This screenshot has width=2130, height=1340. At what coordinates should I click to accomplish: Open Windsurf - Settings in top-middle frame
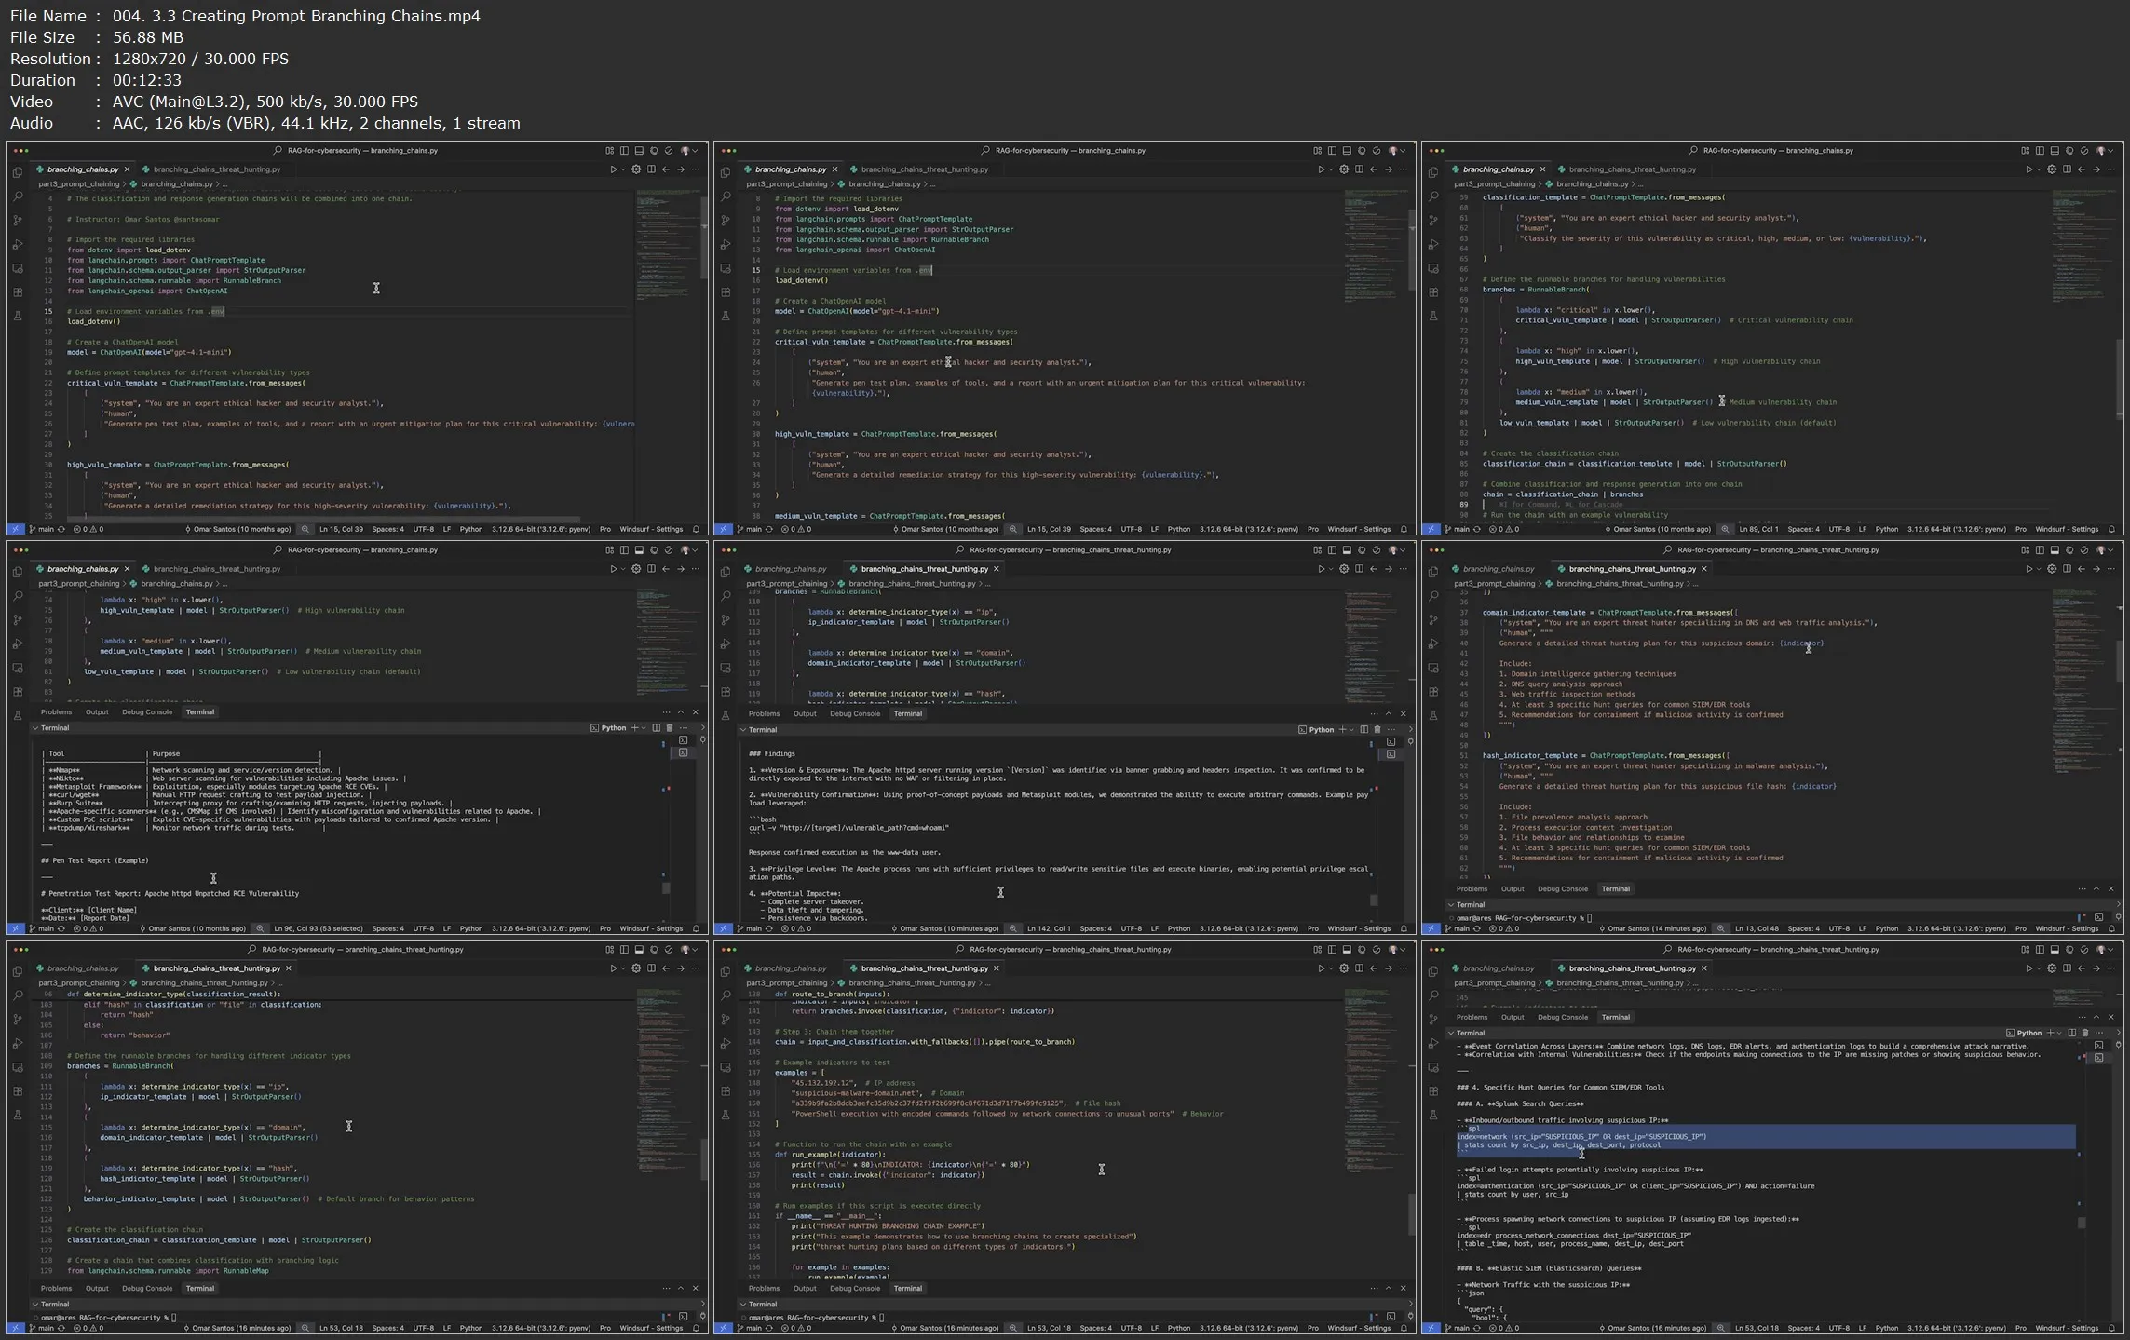click(1359, 529)
